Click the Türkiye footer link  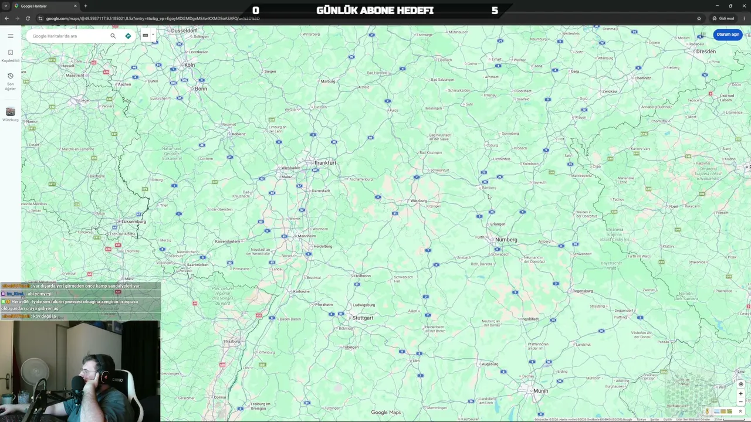pyautogui.click(x=641, y=420)
